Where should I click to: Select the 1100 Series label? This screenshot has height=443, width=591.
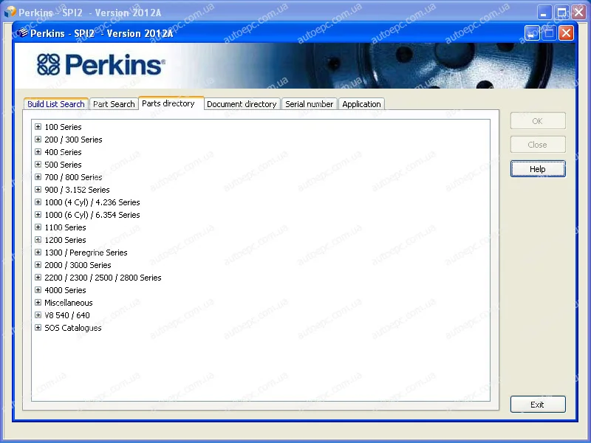click(x=65, y=227)
